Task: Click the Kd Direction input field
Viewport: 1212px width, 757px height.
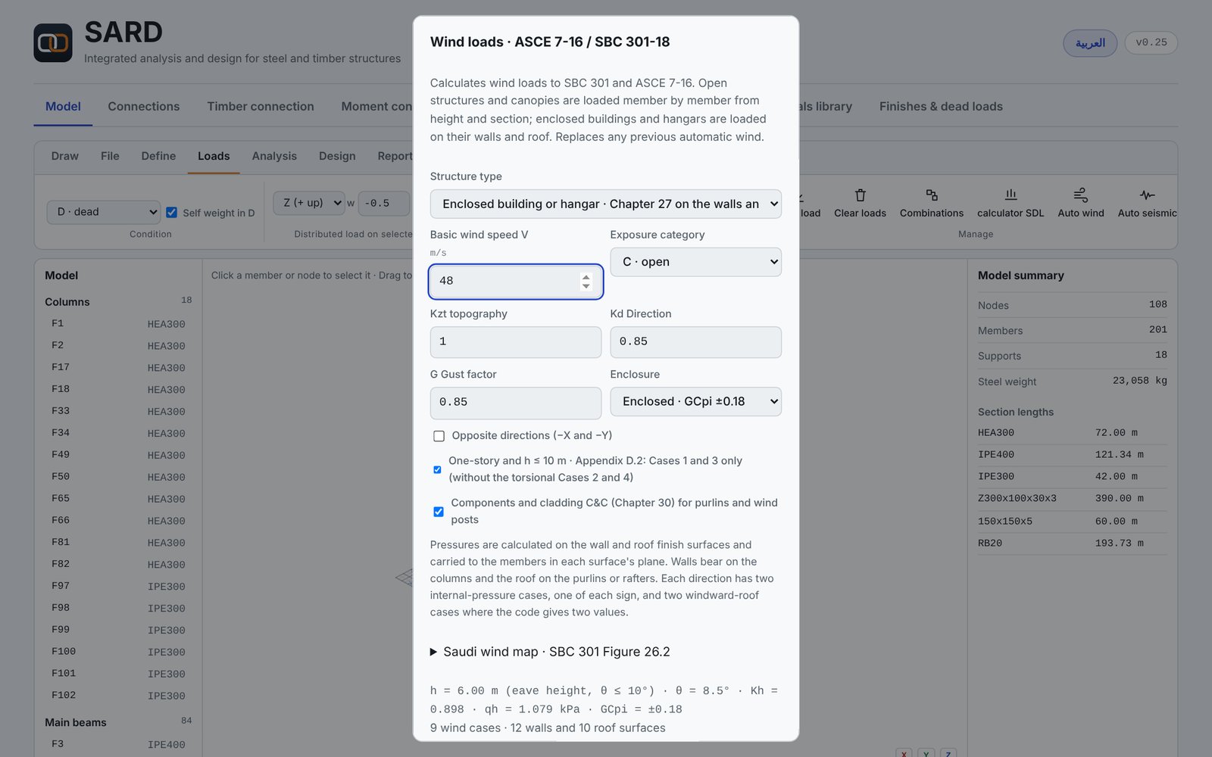Action: click(696, 342)
